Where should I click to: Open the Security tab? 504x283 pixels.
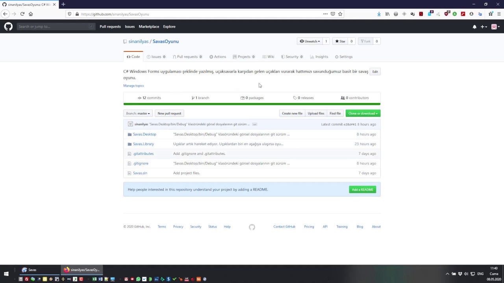[292, 57]
